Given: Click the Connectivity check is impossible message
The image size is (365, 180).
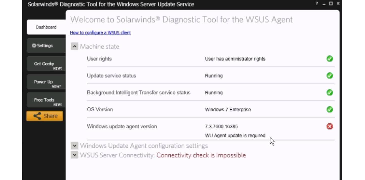Looking at the screenshot, I should [201, 155].
